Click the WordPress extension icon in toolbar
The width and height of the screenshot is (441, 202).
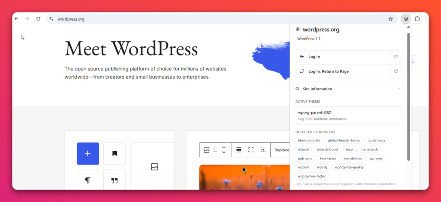click(406, 19)
